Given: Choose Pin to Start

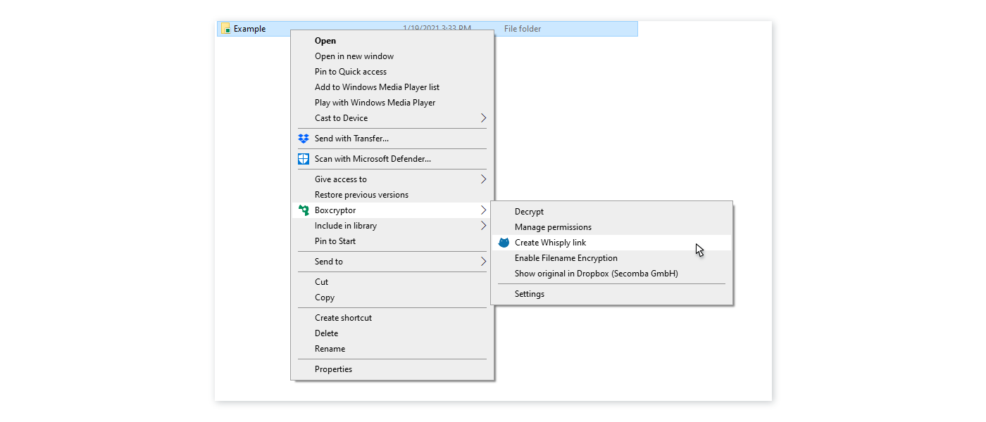Looking at the screenshot, I should coord(392,241).
